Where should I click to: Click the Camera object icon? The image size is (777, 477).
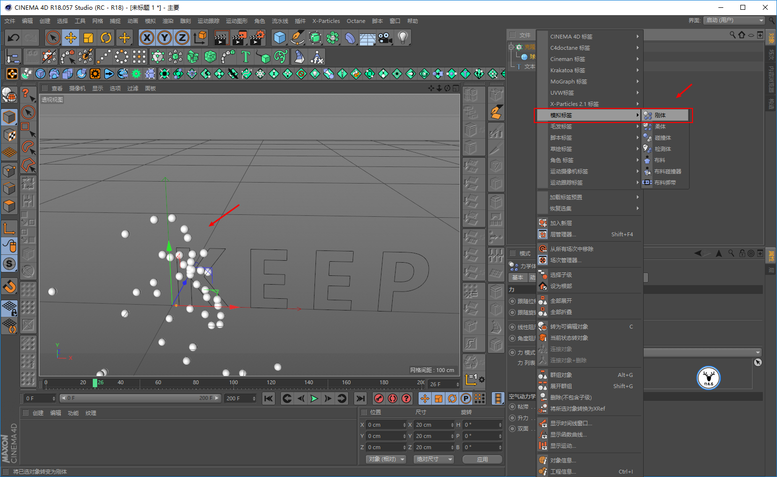tap(385, 38)
